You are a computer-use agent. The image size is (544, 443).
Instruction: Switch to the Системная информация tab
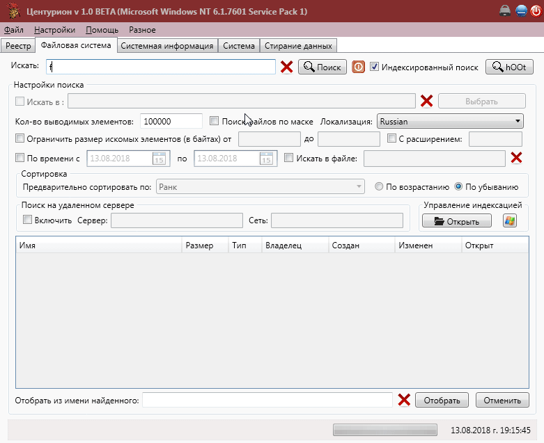click(167, 46)
